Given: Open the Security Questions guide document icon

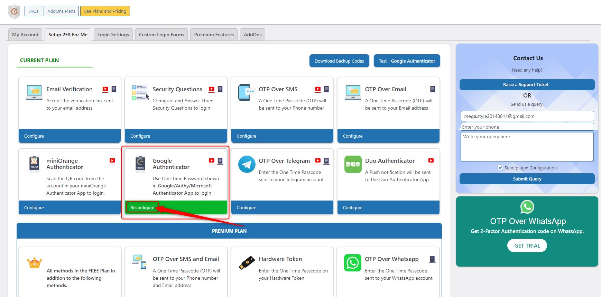Looking at the screenshot, I should pyautogui.click(x=220, y=89).
